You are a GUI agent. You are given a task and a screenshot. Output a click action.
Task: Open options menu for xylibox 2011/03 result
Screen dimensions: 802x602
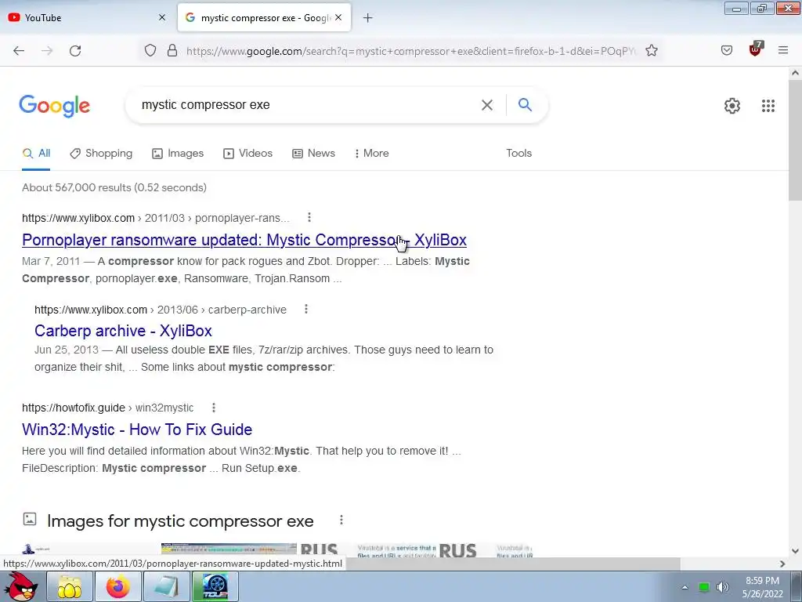click(309, 218)
